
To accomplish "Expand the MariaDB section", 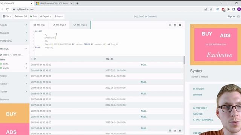I will coord(26,33).
